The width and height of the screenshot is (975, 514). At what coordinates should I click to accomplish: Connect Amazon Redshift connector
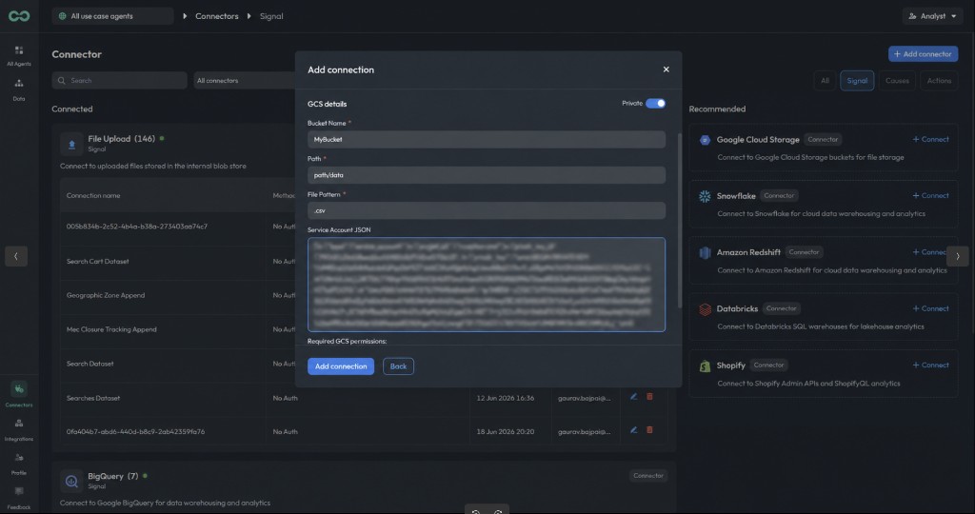point(929,251)
